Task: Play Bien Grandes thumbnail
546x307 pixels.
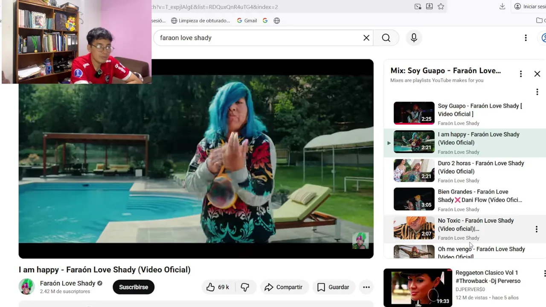Action: click(414, 199)
